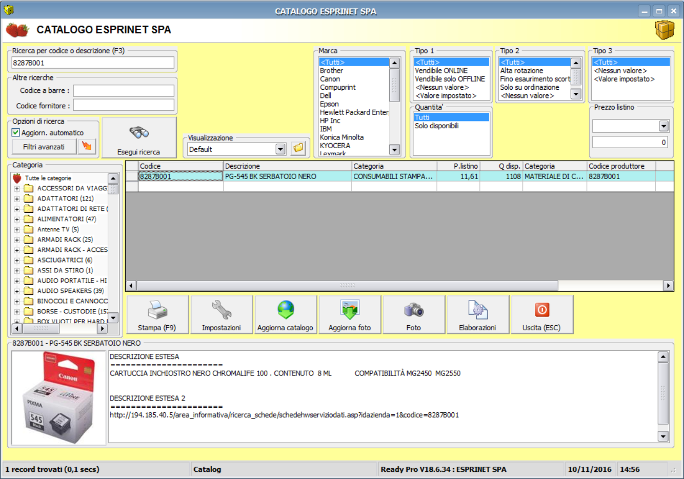Click the category tree horizontal scroll right arrow
The image size is (684, 479).
[103, 328]
